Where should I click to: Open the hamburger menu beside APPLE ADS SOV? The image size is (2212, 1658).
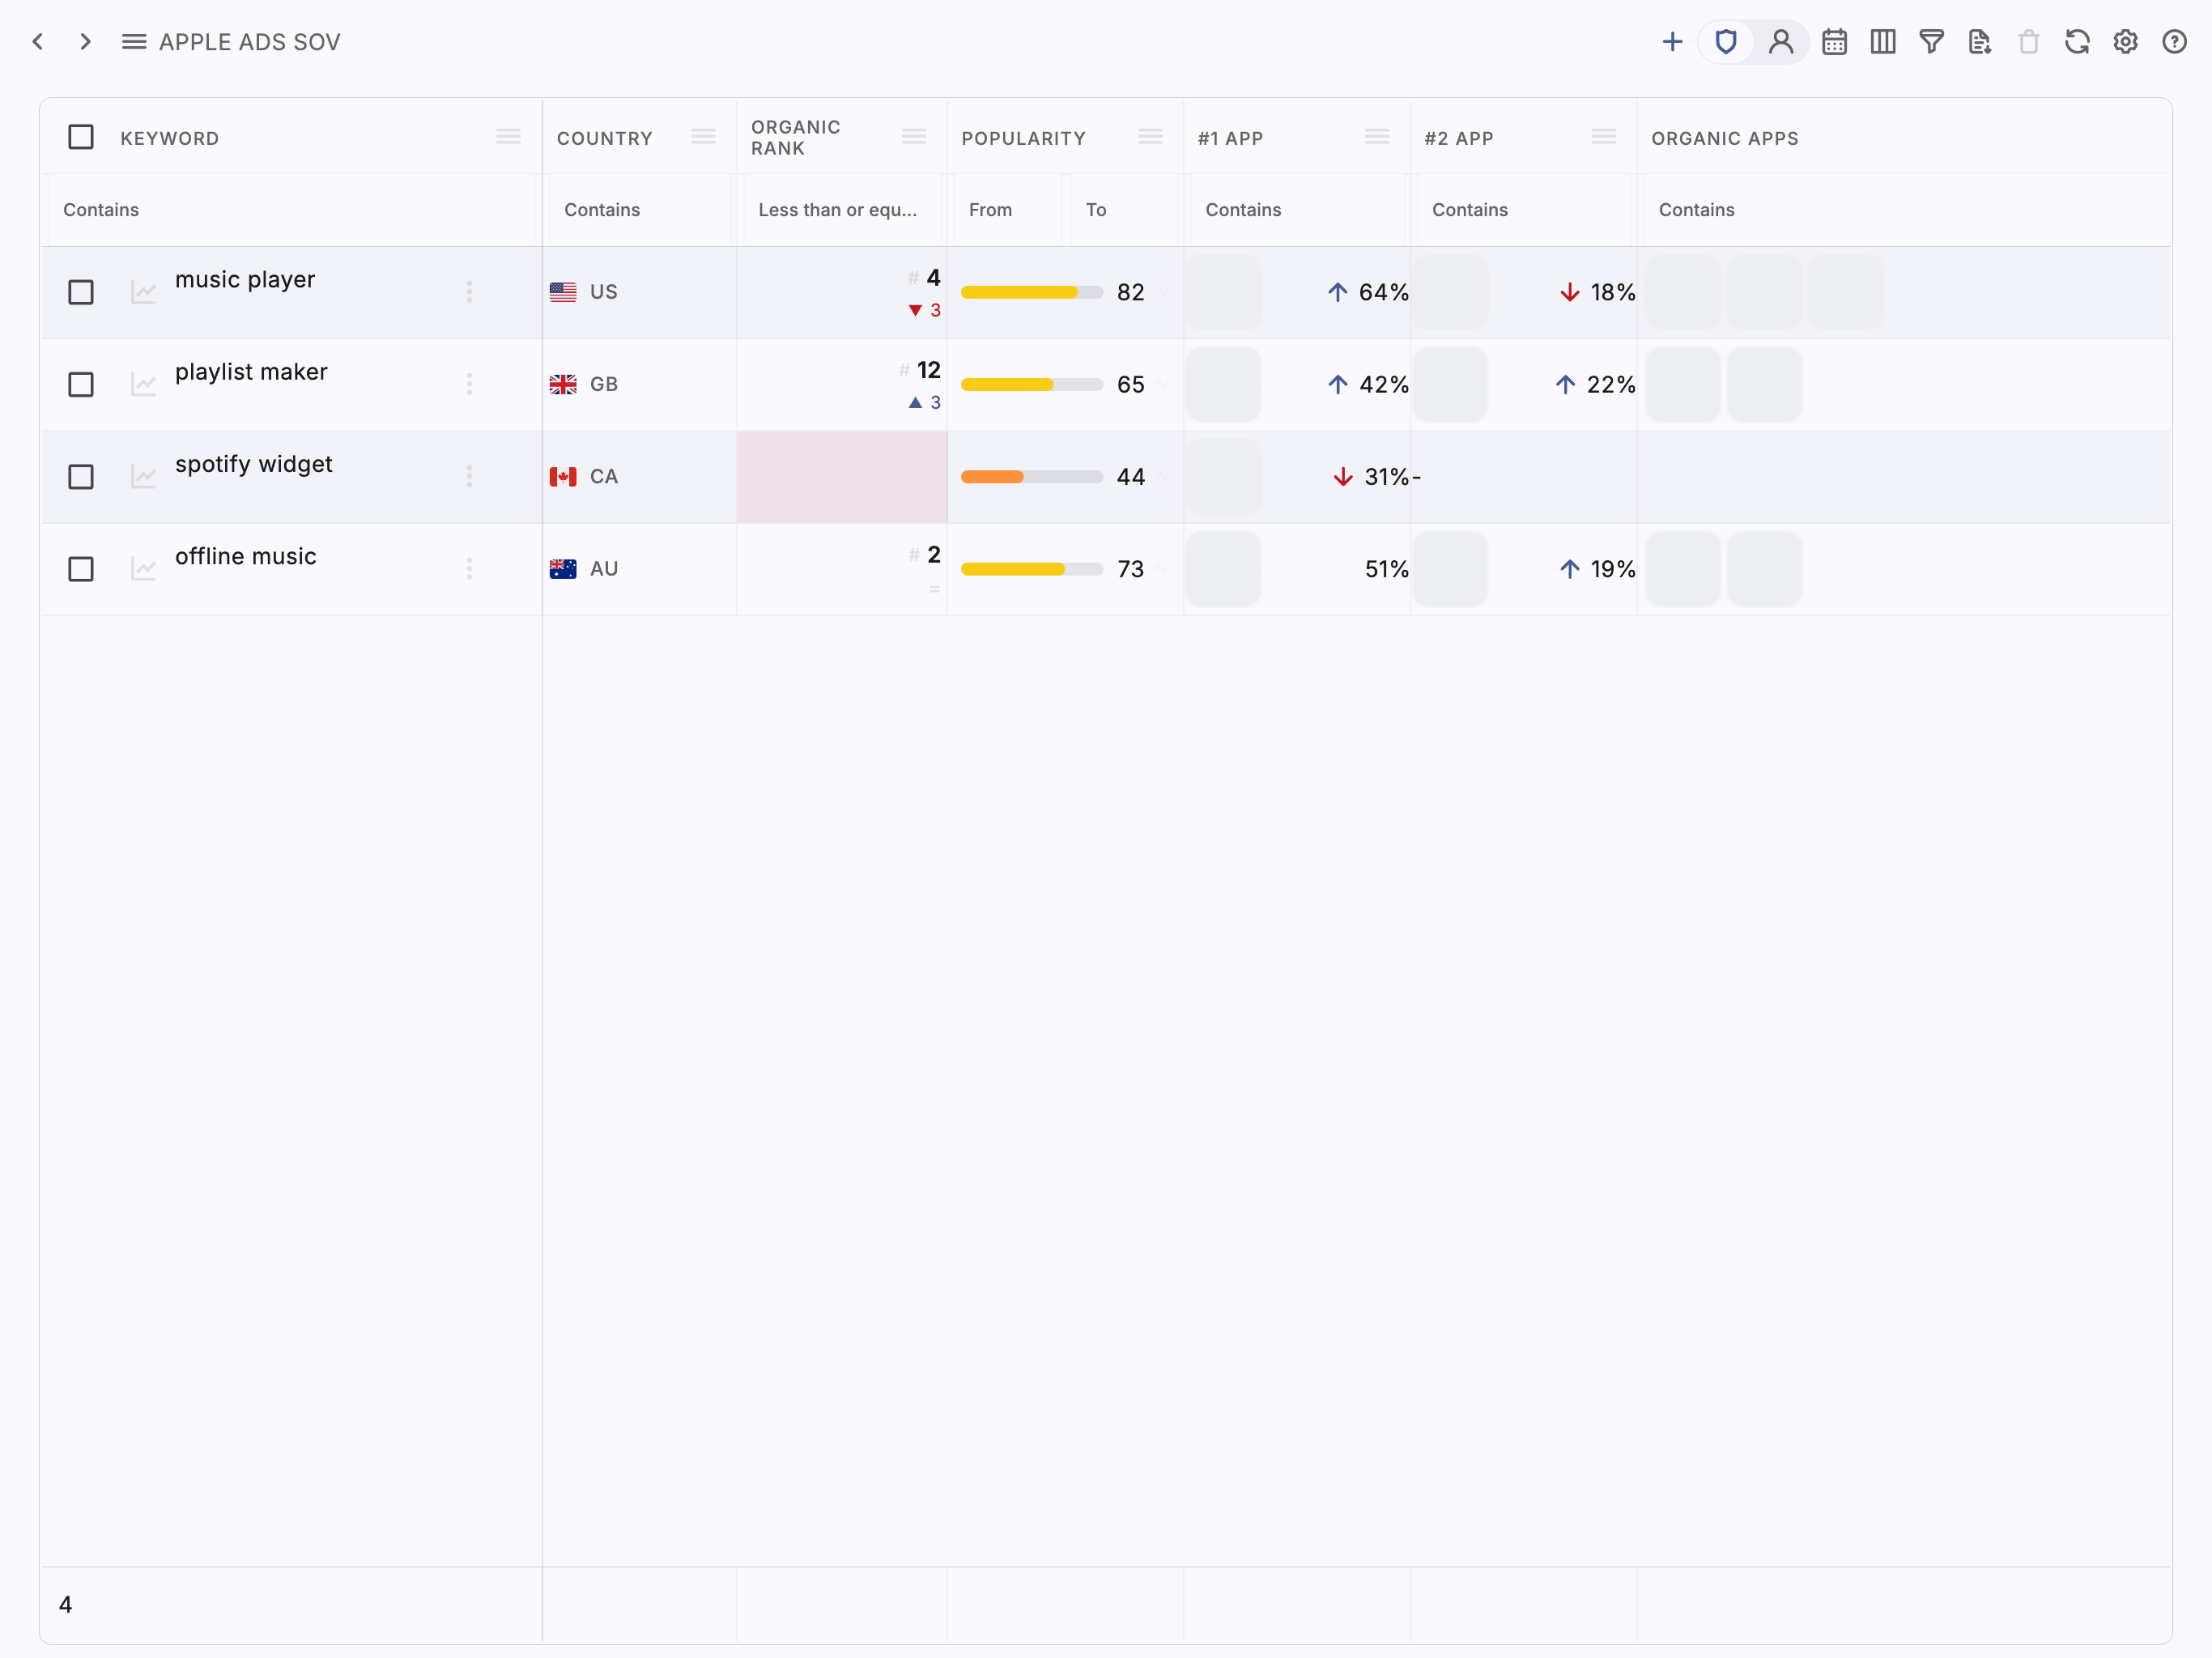(134, 42)
